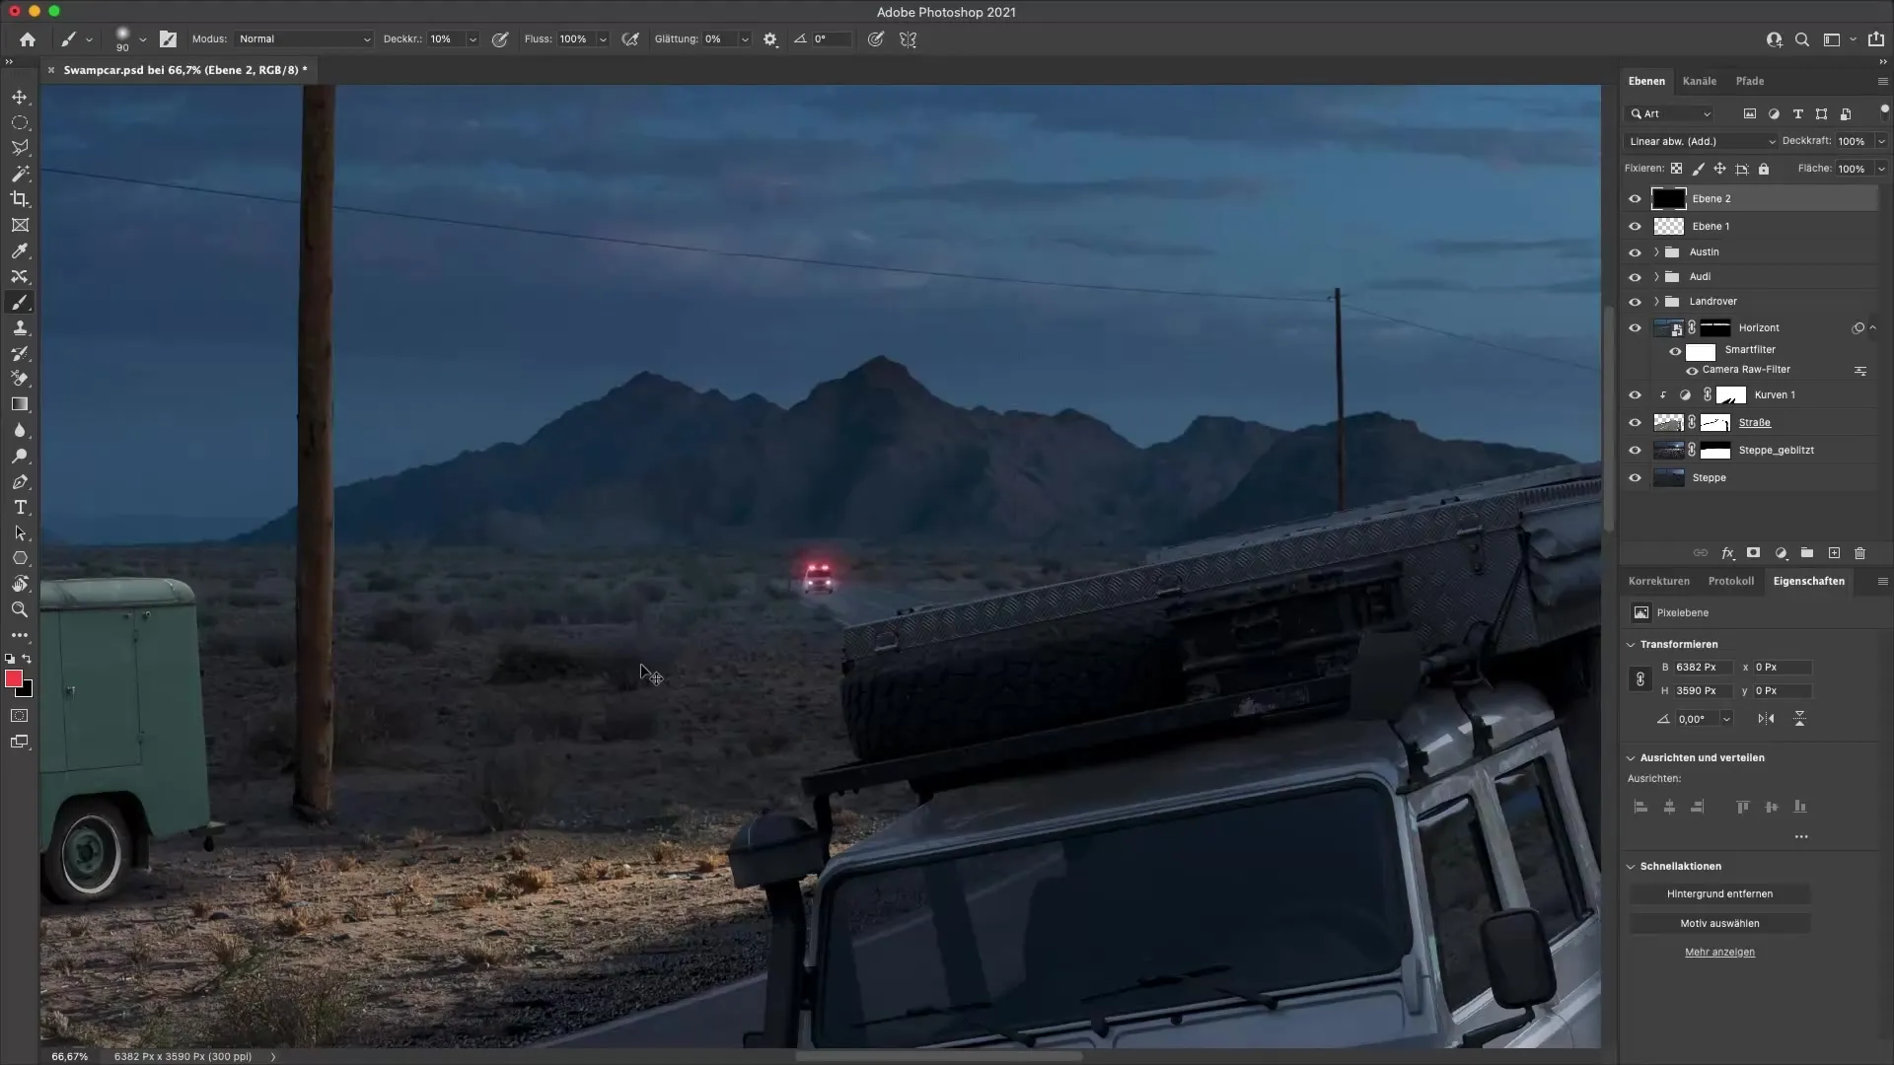
Task: Choose the Gradient tool
Action: (x=20, y=404)
